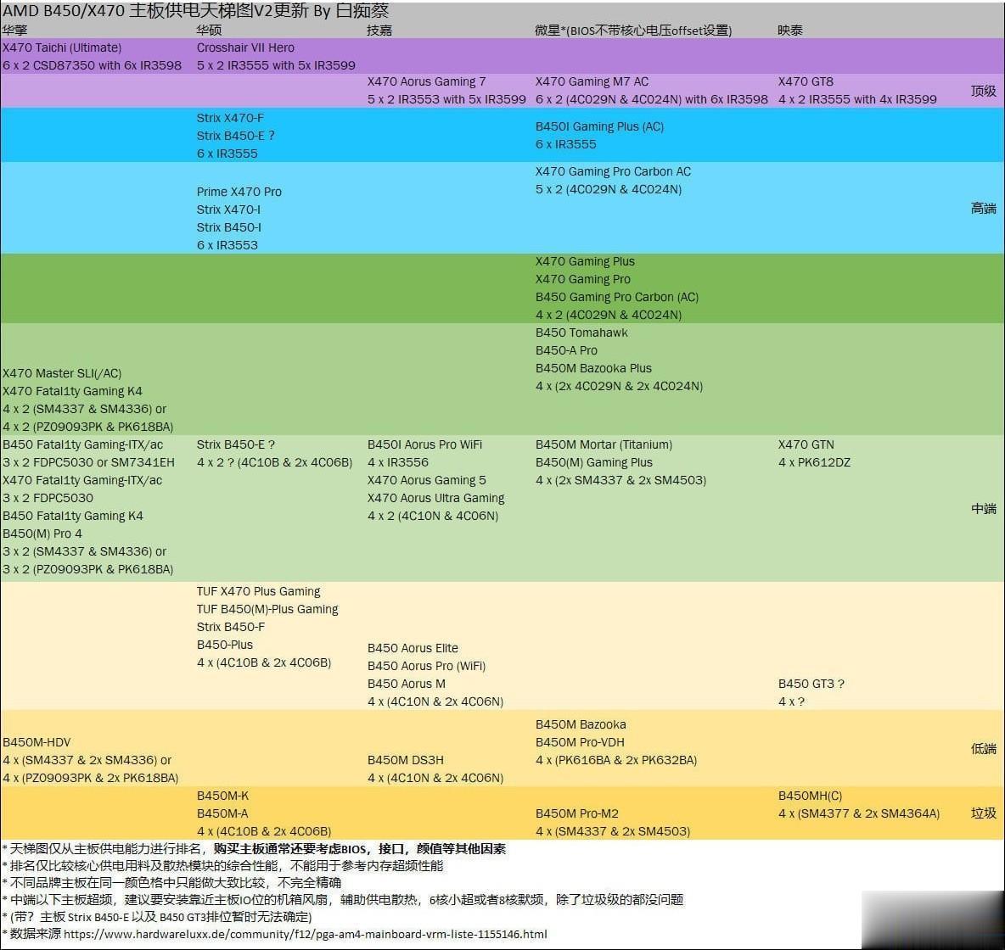The image size is (1005, 950).
Task: Click the 低端 tier label
Action: pos(983,748)
